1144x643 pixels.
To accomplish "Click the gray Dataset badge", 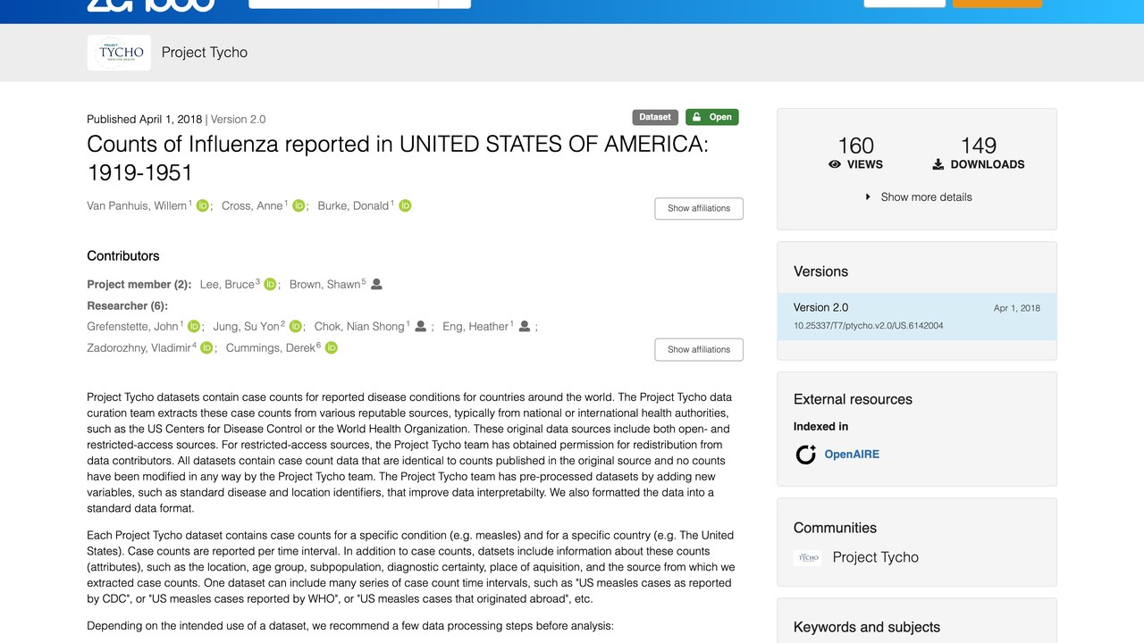I will coord(655,117).
